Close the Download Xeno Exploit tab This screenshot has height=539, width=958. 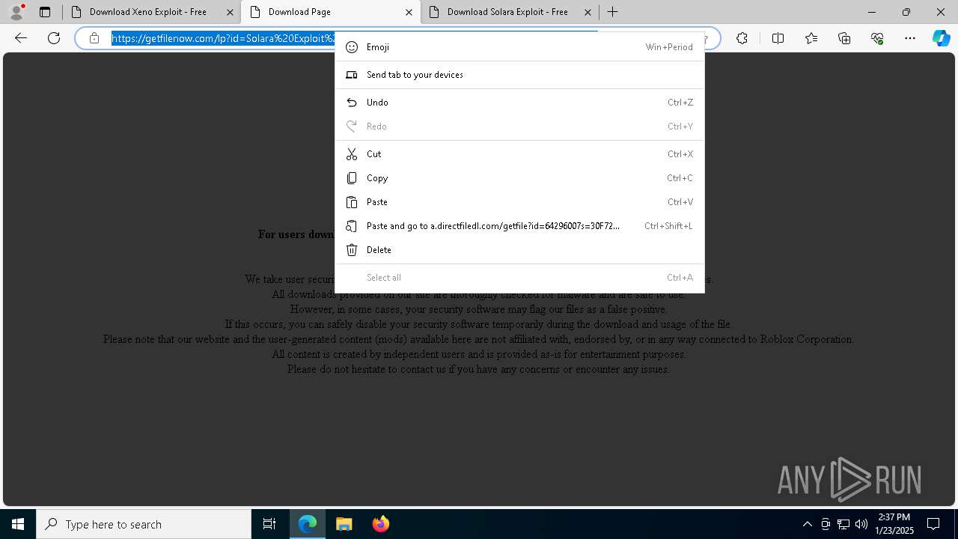pos(230,12)
